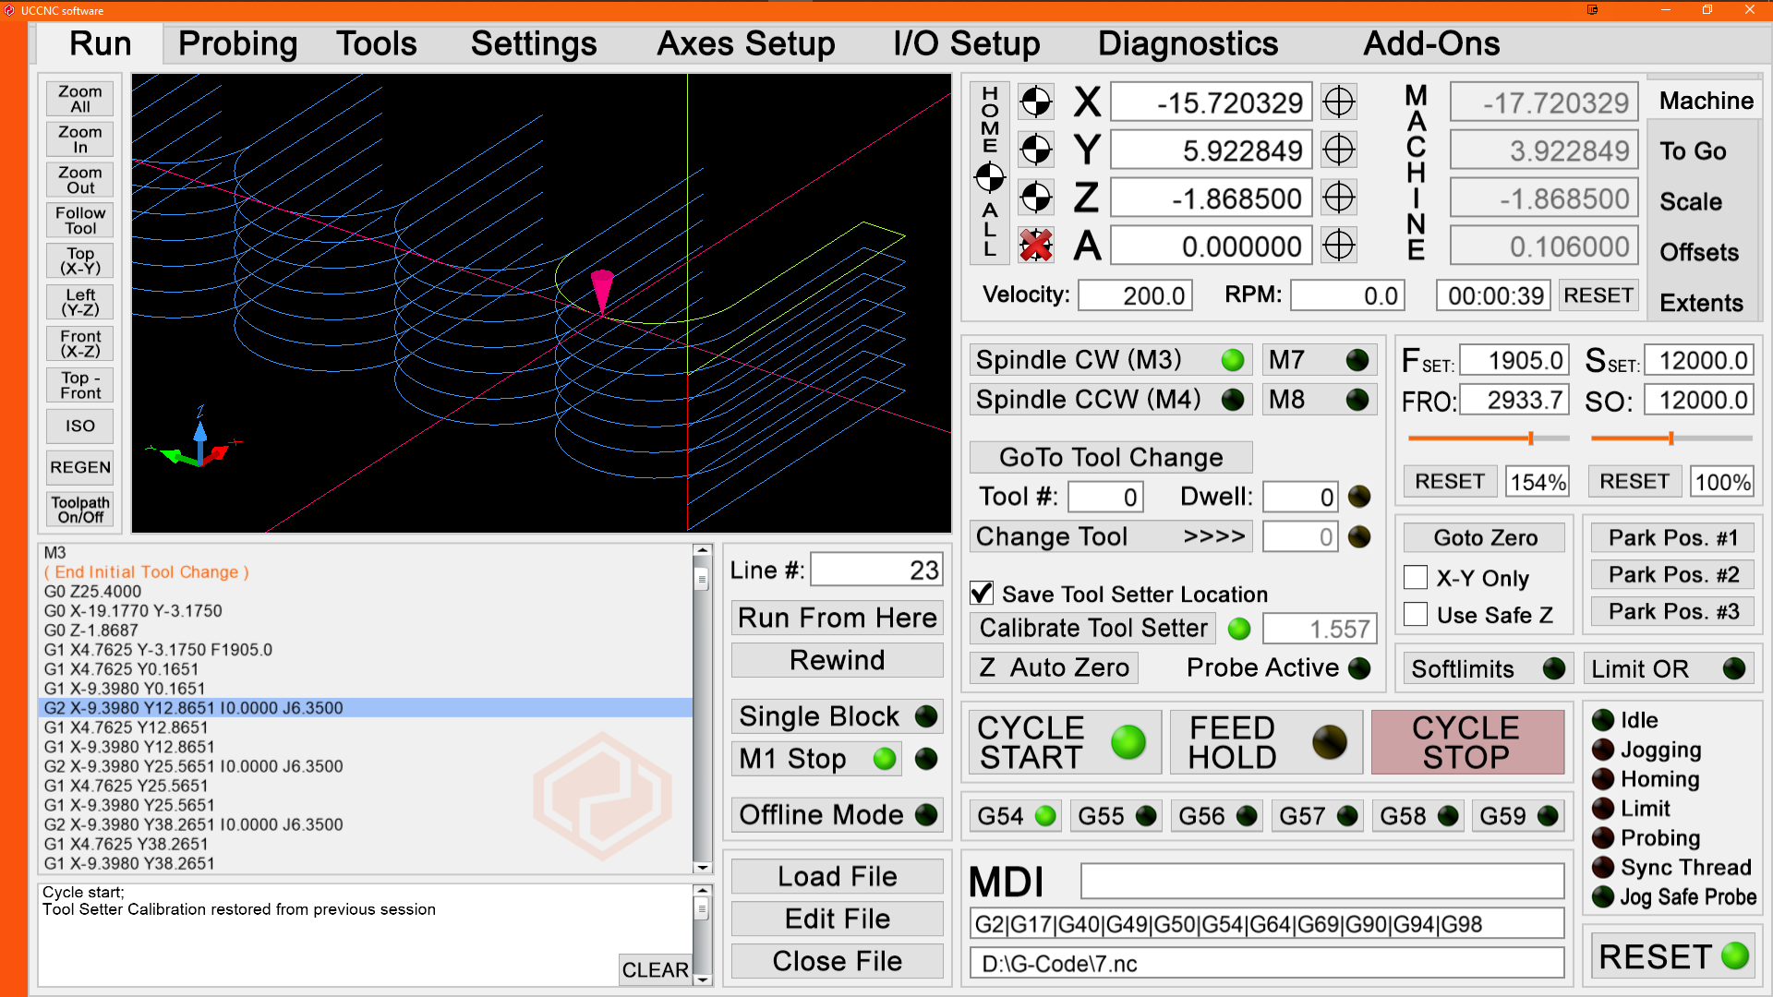Viewport: 1773px width, 997px height.
Task: Zero the Z axis crosshair icon
Action: [1338, 198]
